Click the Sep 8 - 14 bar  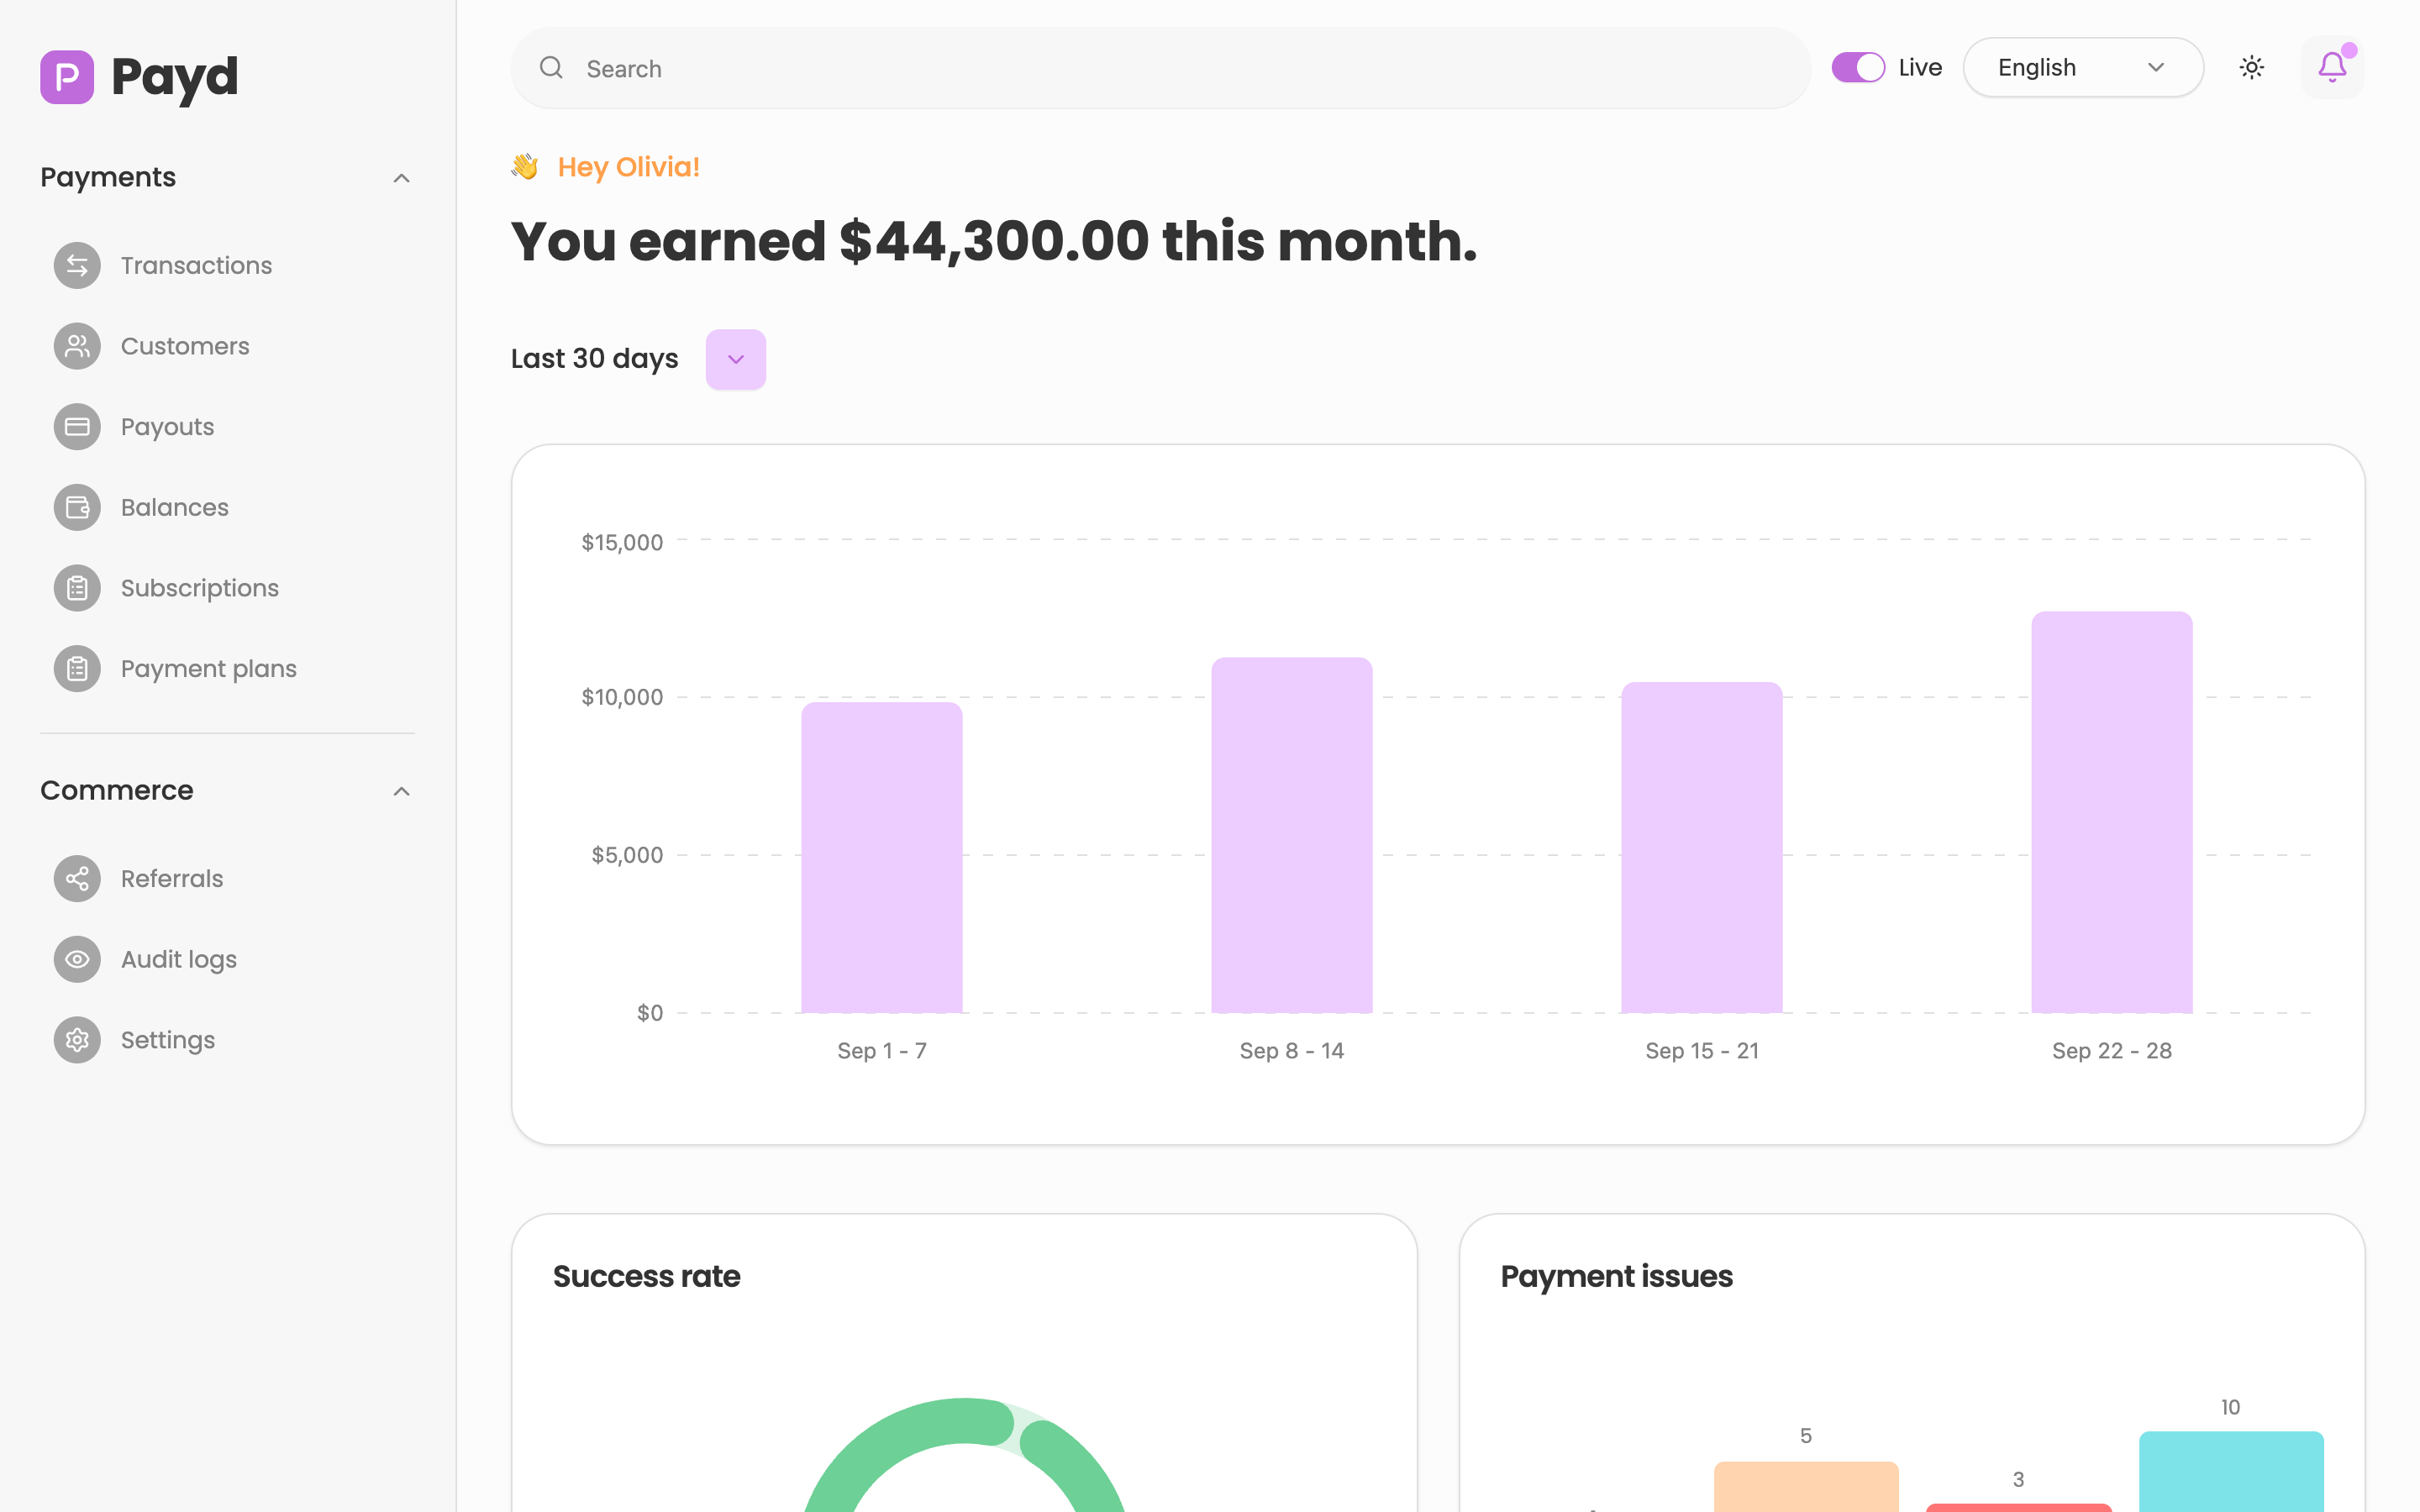(1291, 835)
